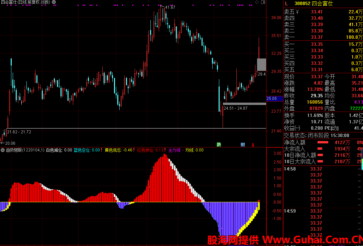Image resolution: width=363 pixels, height=246 pixels.
Task: Click the 最高 value 35.21
Action: click(357, 83)
